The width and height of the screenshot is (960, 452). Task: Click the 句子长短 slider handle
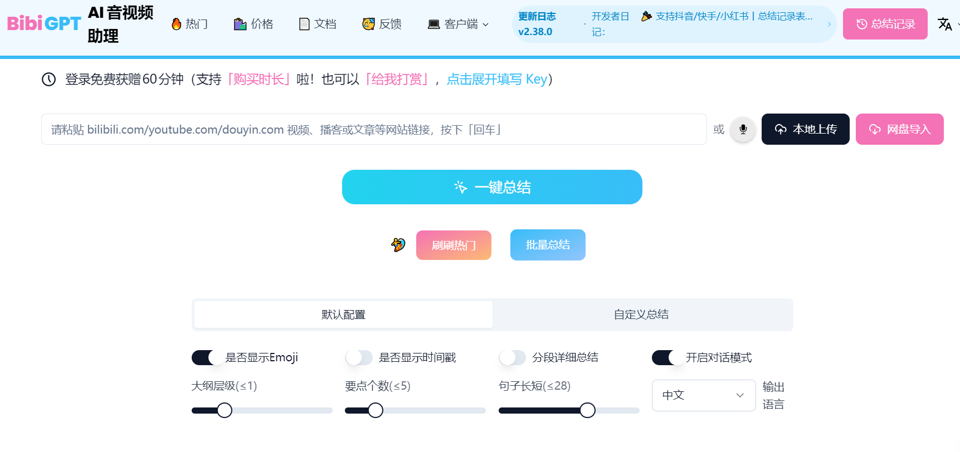pos(587,410)
